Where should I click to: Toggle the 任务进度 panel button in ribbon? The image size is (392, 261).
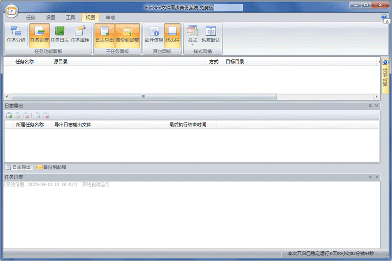40,34
